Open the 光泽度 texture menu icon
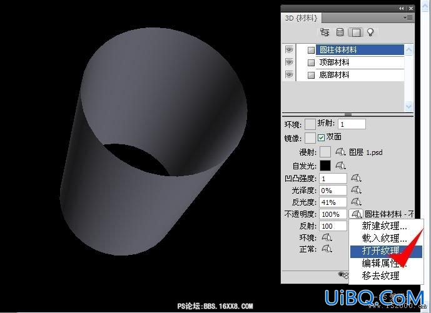Image resolution: width=431 pixels, height=313 pixels. pyautogui.click(x=356, y=190)
